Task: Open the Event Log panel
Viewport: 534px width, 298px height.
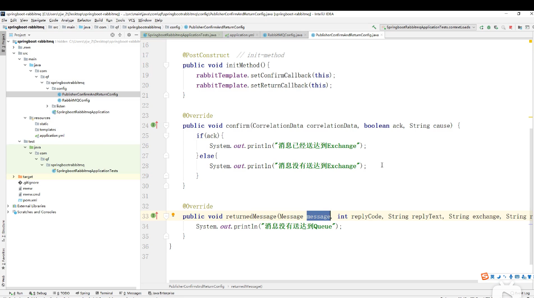Action: pos(522,293)
